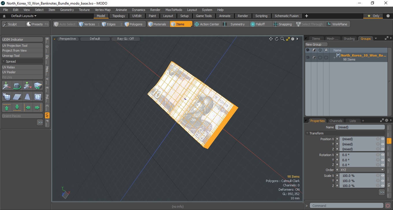Open the Perspective view type dropdown

[x=68, y=39]
